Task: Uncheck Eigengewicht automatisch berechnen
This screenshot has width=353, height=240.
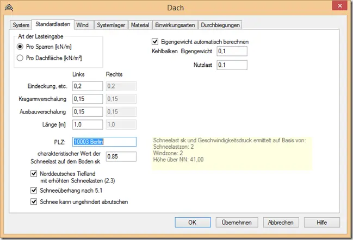Action: tap(155, 42)
